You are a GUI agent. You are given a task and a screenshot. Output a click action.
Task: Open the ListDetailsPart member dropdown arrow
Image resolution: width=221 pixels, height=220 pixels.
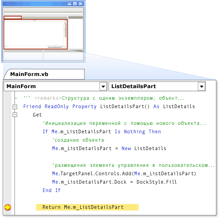[201, 86]
